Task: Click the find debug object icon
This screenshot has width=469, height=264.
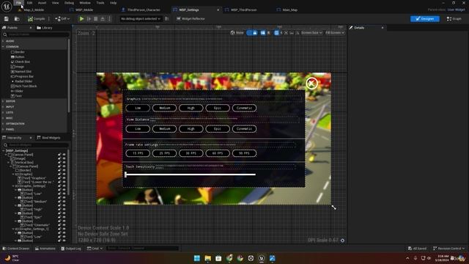Action: point(167,19)
